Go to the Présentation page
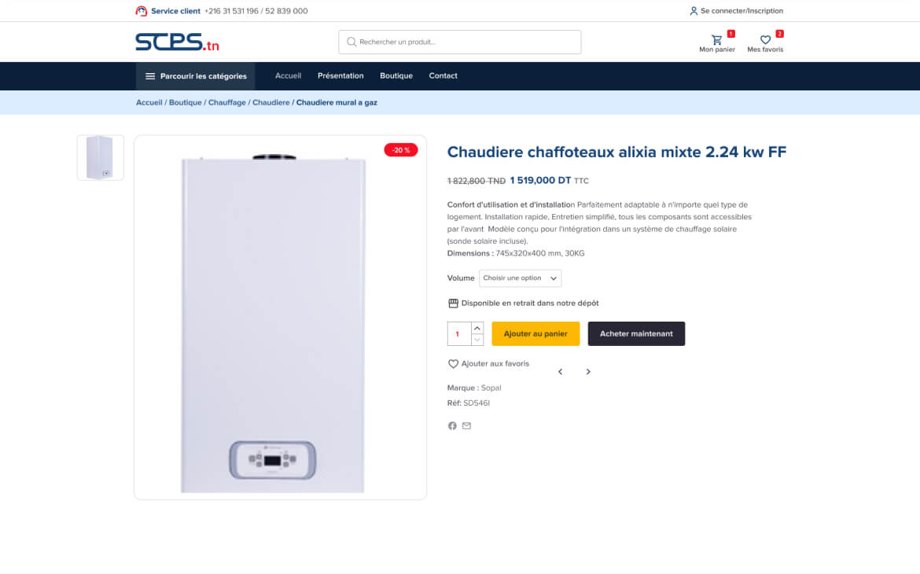Viewport: 920px width, 574px height. coord(340,75)
